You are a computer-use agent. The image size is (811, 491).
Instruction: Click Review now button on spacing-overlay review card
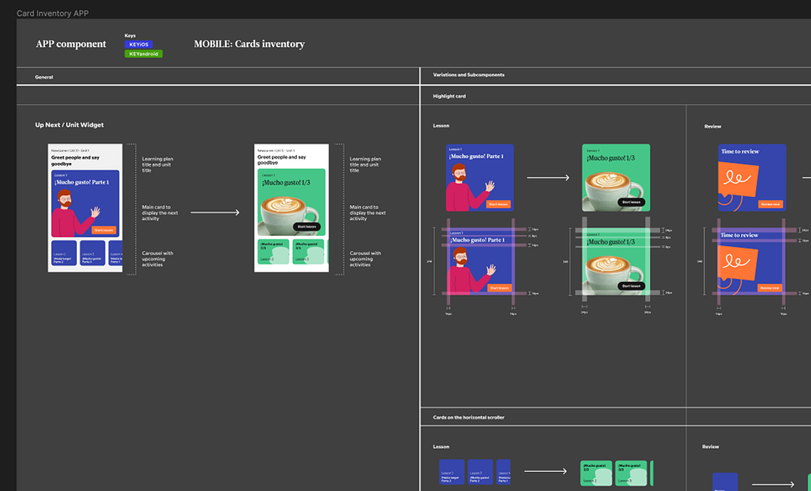(x=770, y=288)
